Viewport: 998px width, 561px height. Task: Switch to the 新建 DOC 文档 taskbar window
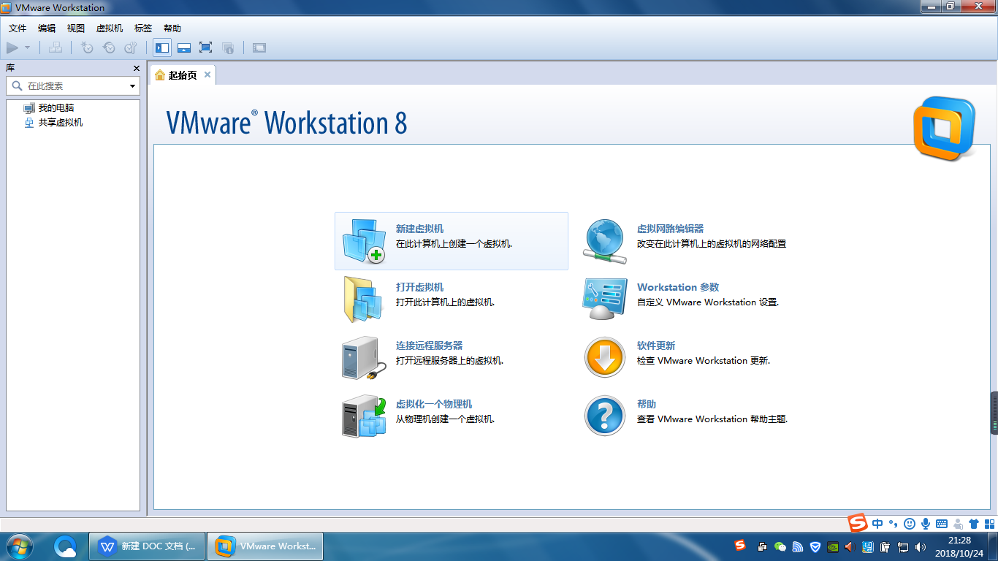click(148, 546)
